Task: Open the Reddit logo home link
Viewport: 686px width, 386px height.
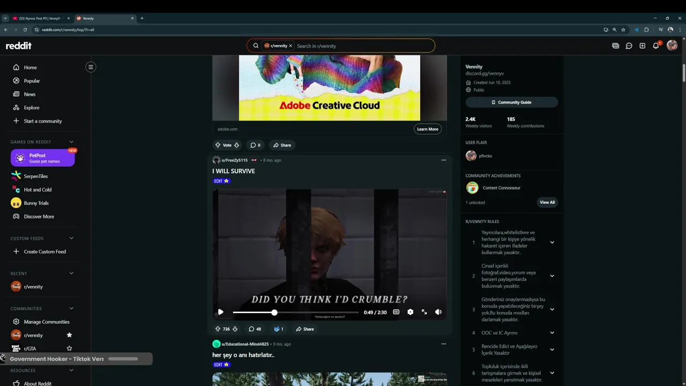Action: click(x=19, y=46)
